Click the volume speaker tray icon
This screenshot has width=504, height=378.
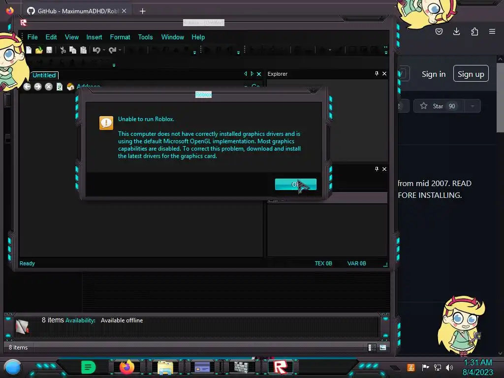click(x=449, y=367)
